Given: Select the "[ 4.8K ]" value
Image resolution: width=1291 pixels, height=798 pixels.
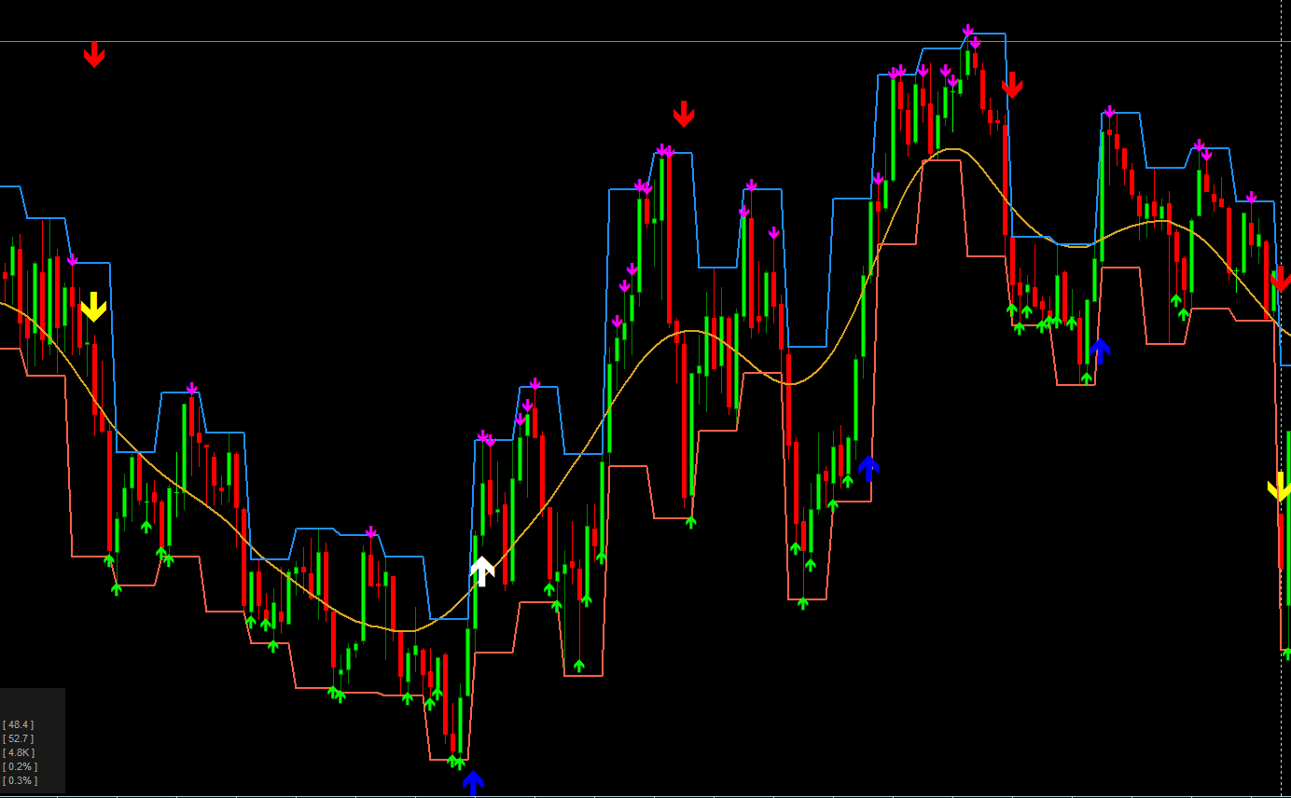Looking at the screenshot, I should click(x=20, y=752).
